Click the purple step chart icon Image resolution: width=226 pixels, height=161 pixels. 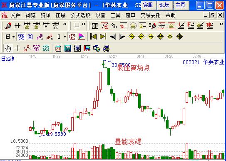pyautogui.click(x=40, y=37)
